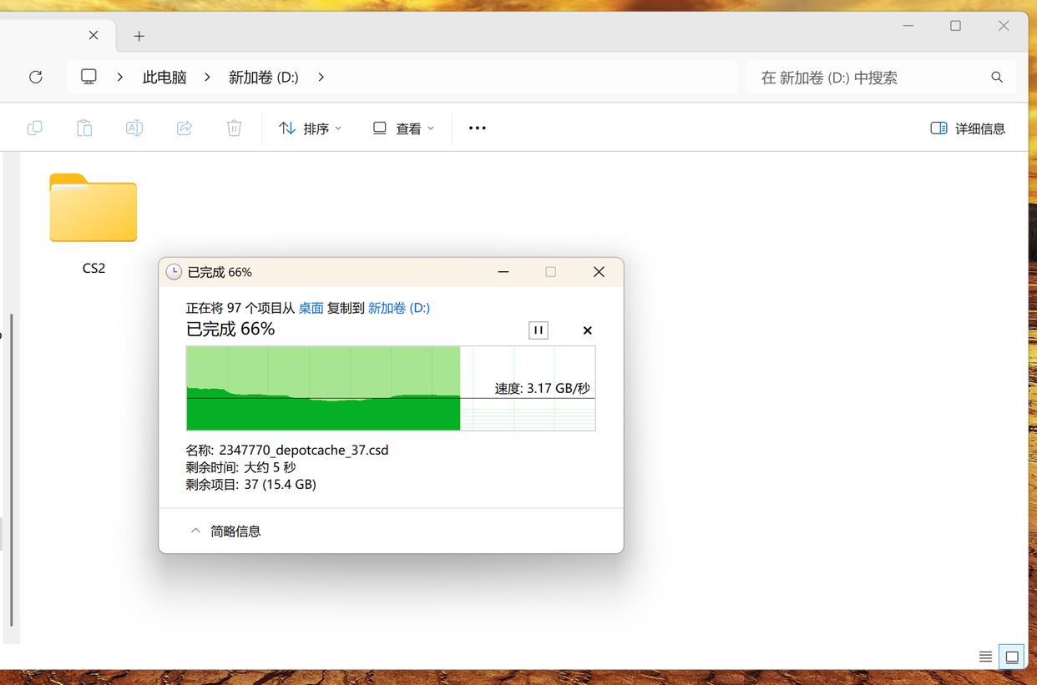Click the paste clipboard icon
Screen dimensions: 1037x685
[84, 128]
